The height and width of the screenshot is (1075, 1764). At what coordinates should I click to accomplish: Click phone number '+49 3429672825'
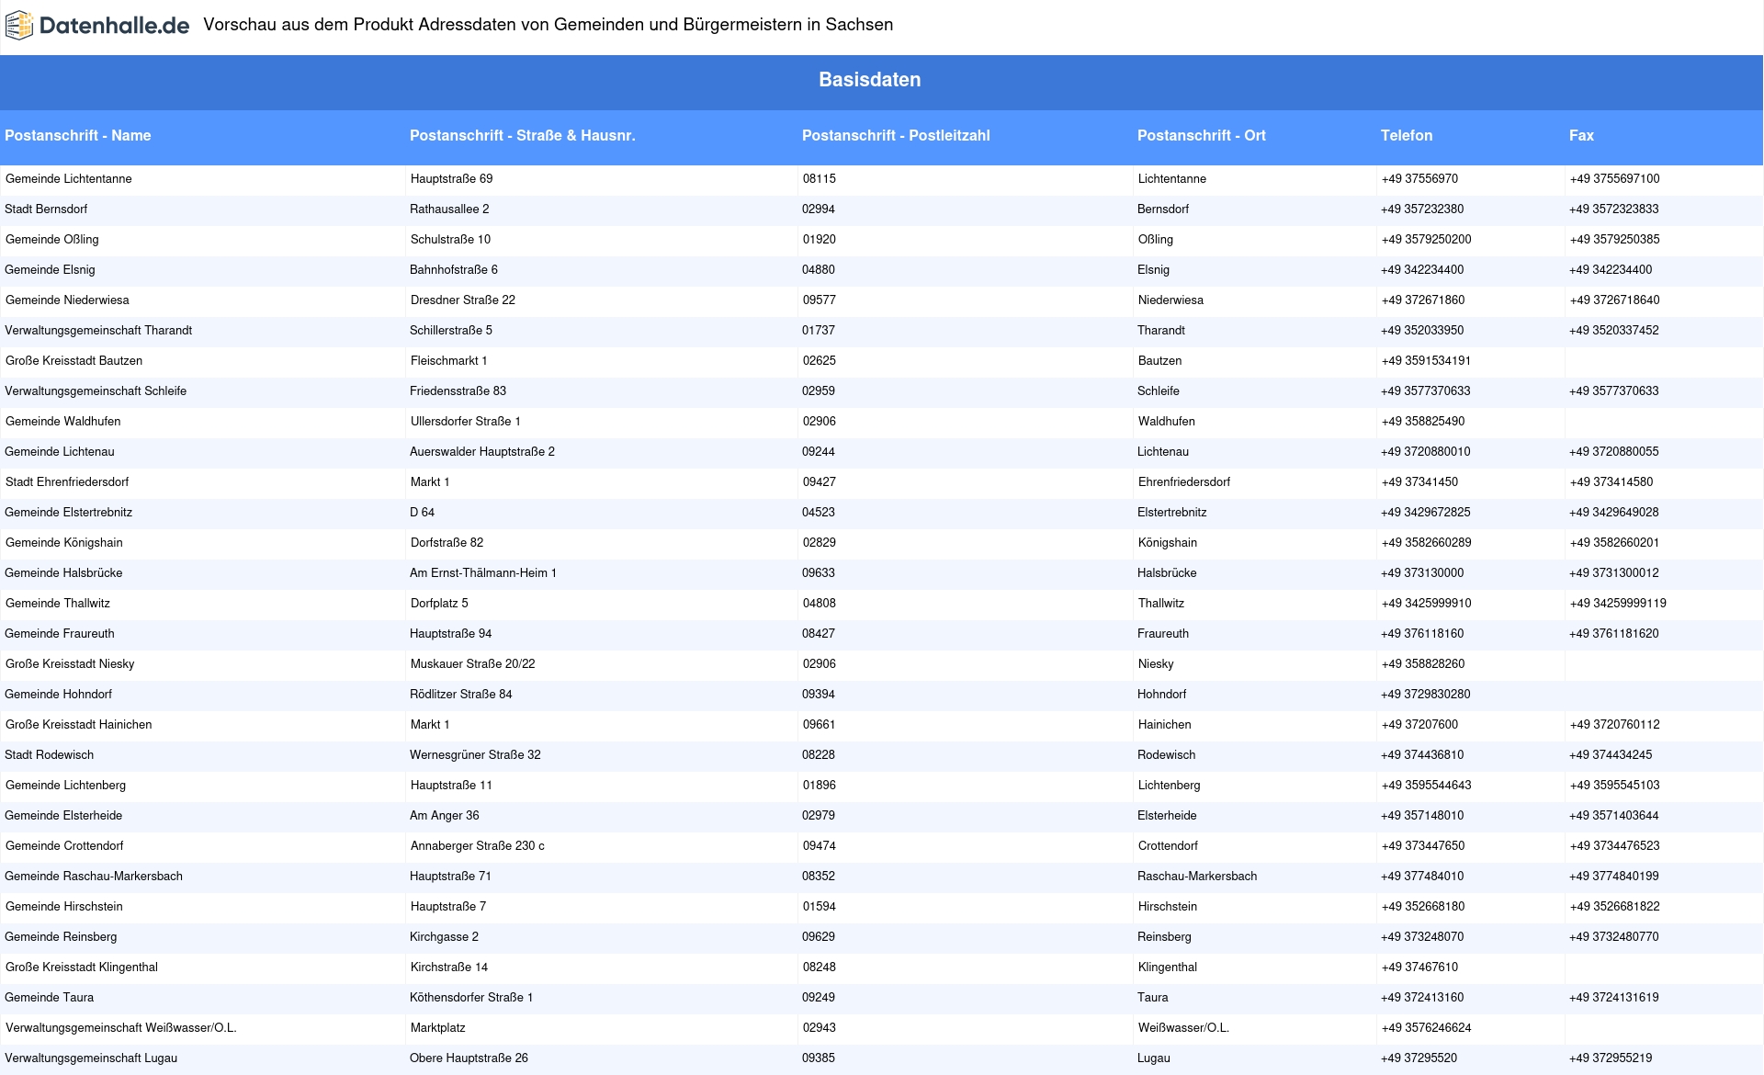[1425, 513]
